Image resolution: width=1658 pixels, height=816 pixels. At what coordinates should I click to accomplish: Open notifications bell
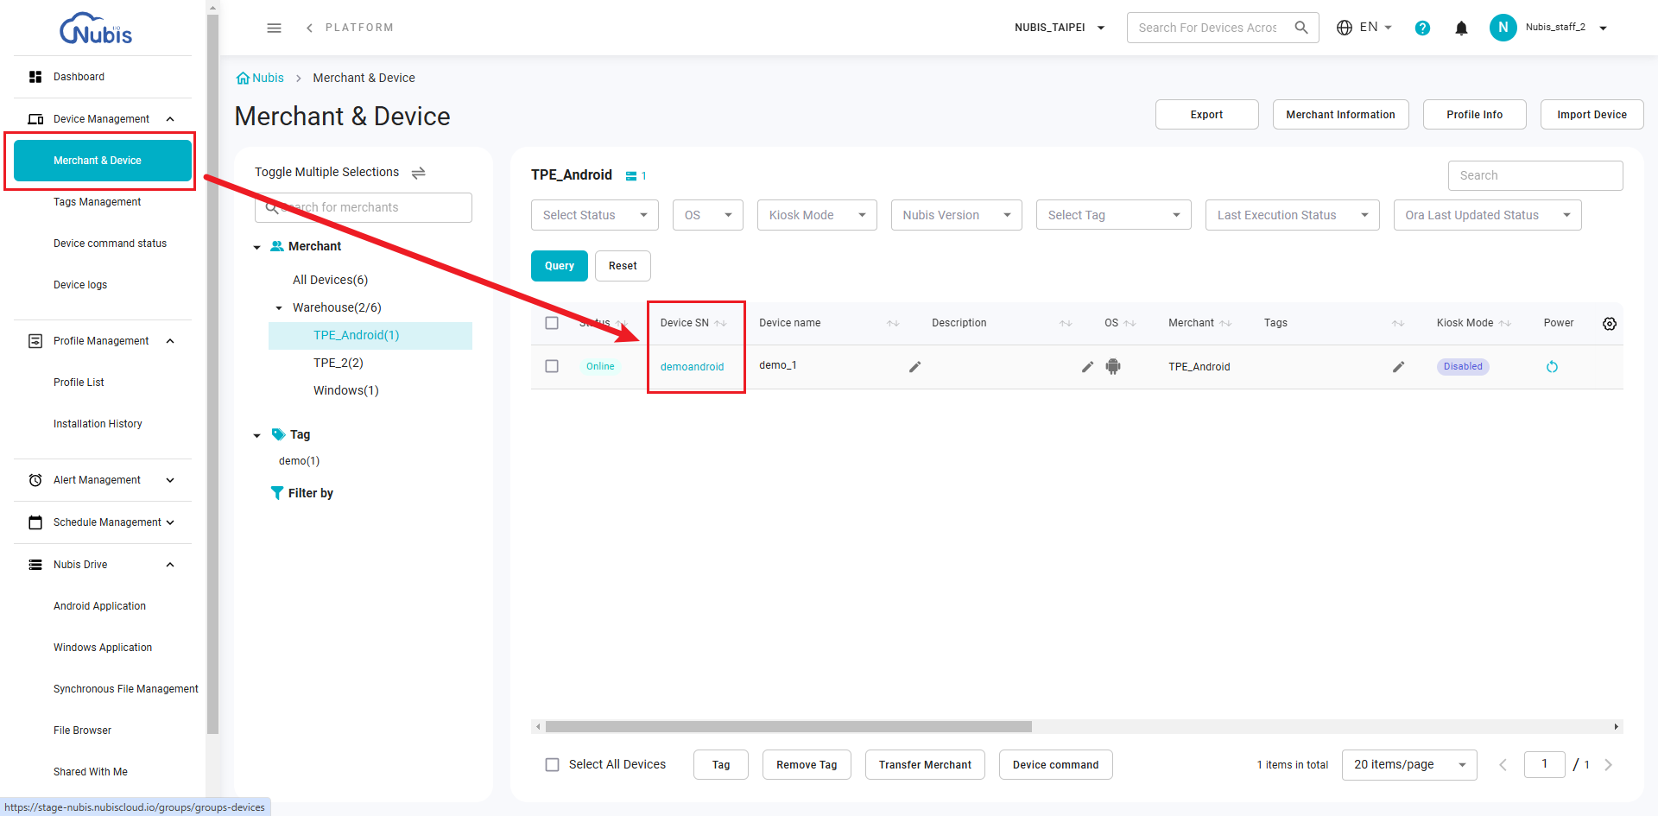[x=1461, y=28]
